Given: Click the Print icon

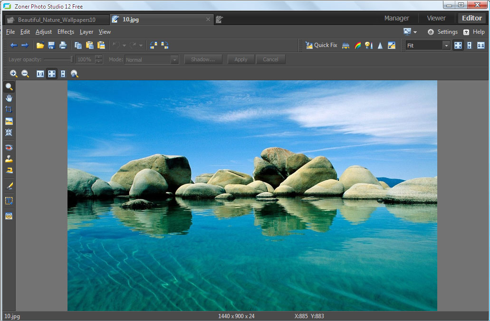Looking at the screenshot, I should 63,45.
